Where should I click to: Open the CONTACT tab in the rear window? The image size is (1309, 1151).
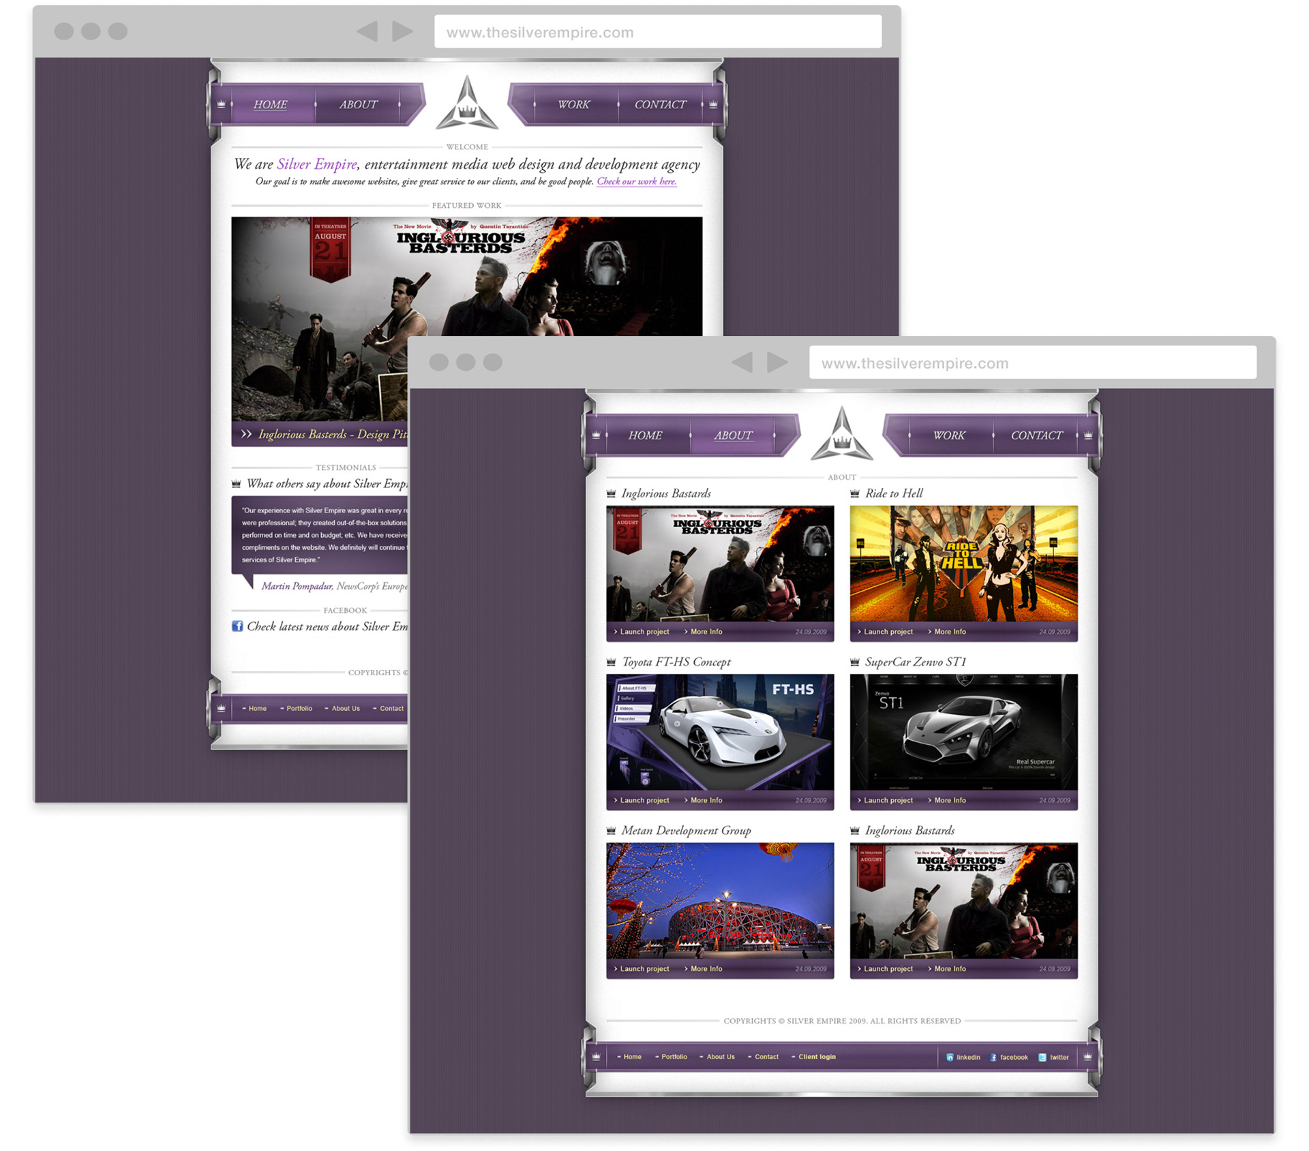[x=660, y=104]
